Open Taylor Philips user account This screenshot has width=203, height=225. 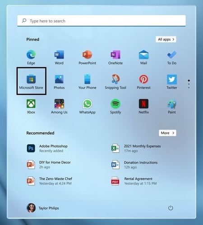[x=43, y=208]
